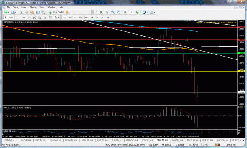Select the W1 timeframe button
Screen dimensions: 247x148
[x=103, y=17]
